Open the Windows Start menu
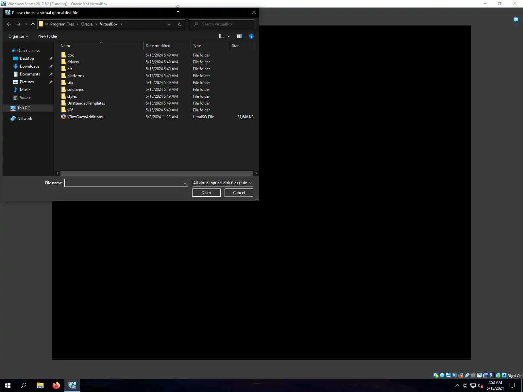 (8, 385)
